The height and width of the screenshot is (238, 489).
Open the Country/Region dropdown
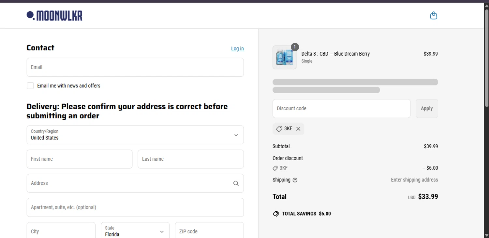pyautogui.click(x=135, y=135)
